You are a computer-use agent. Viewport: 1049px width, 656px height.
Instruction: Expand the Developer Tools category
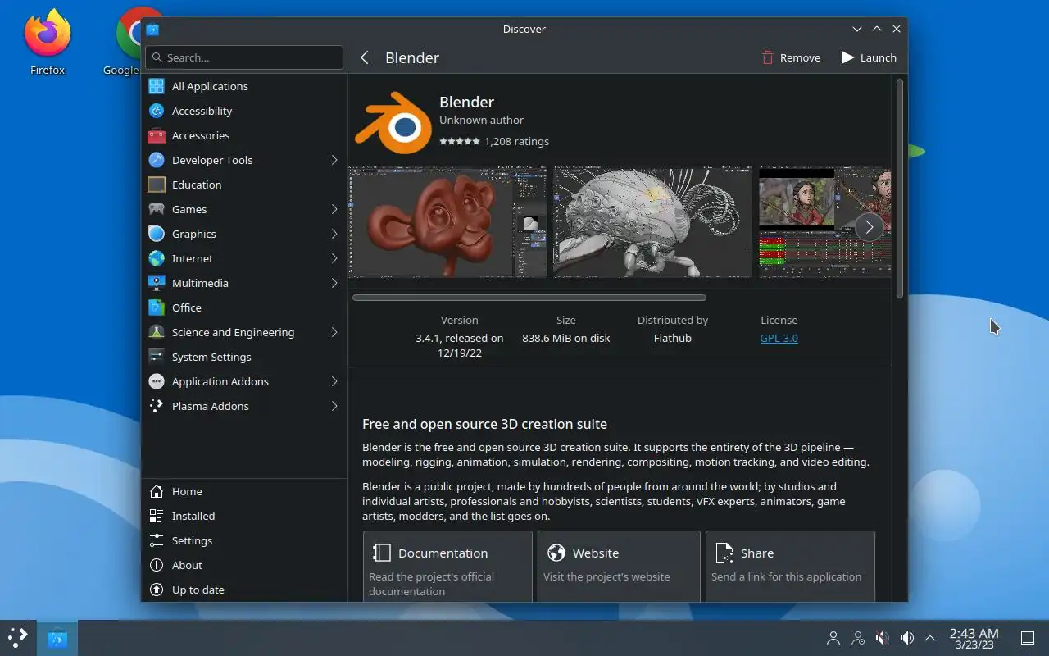pyautogui.click(x=334, y=160)
